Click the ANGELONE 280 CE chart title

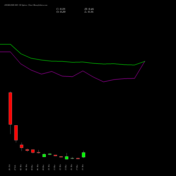(x=26, y=5)
